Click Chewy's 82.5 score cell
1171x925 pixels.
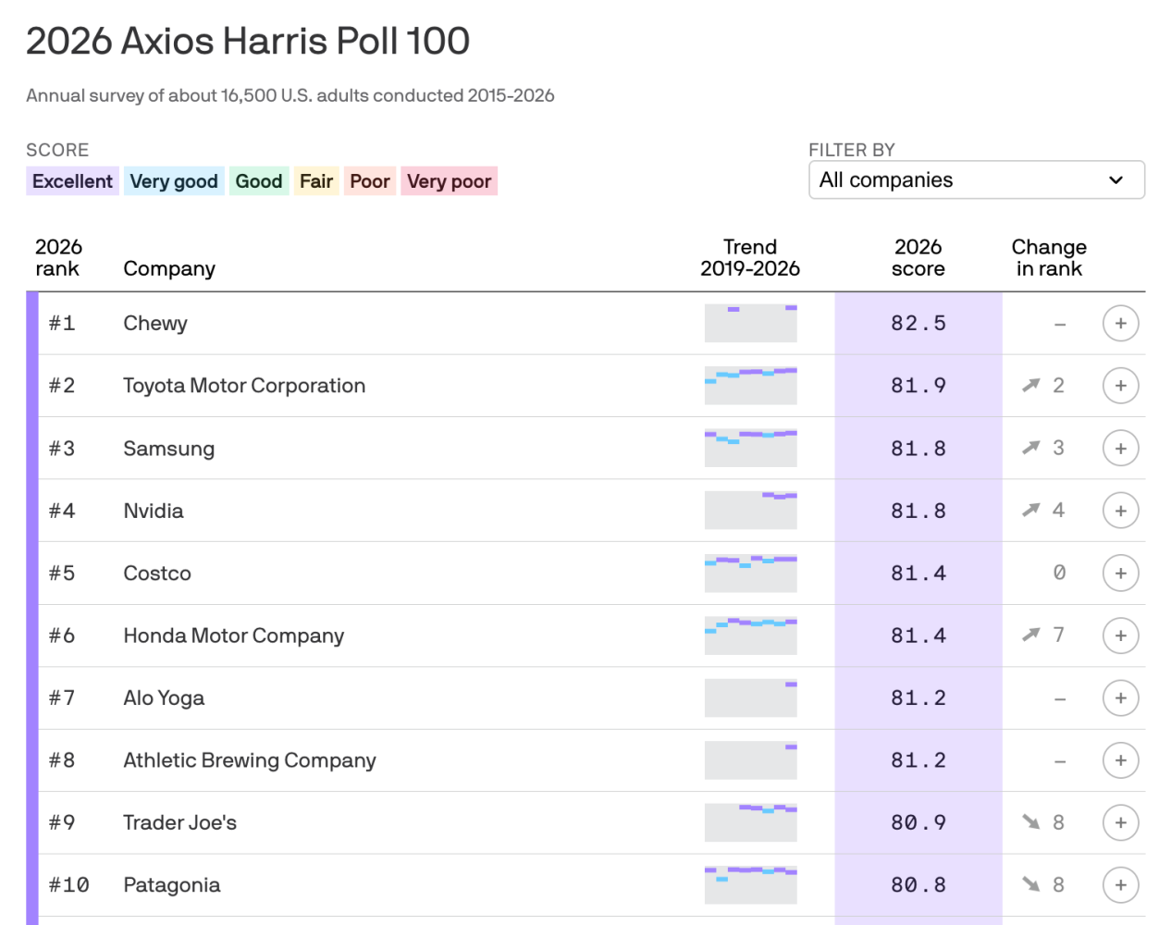(x=918, y=324)
